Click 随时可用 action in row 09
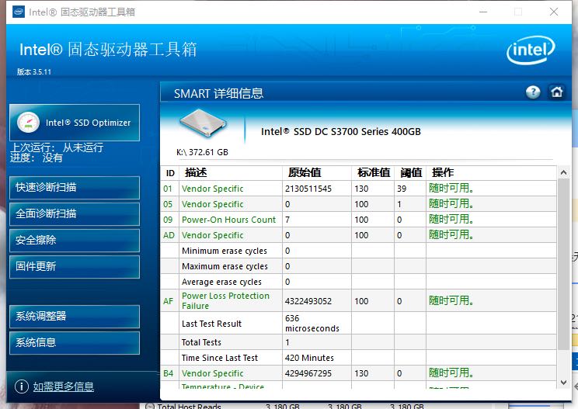The width and height of the screenshot is (578, 409). [451, 219]
